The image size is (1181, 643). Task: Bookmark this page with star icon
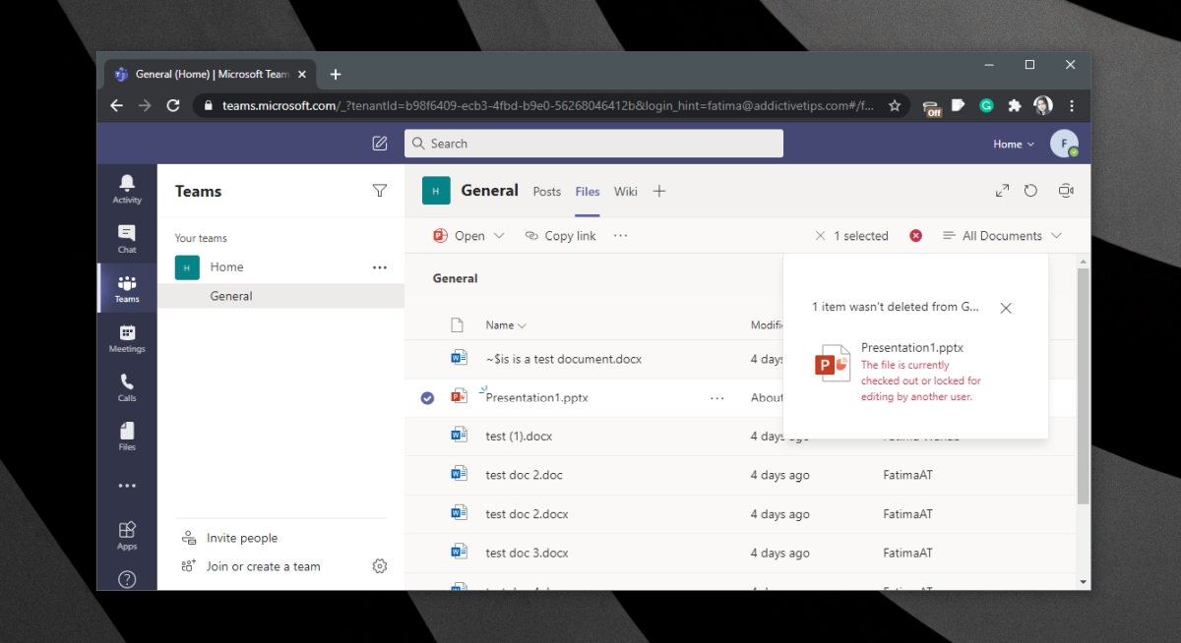tap(895, 105)
